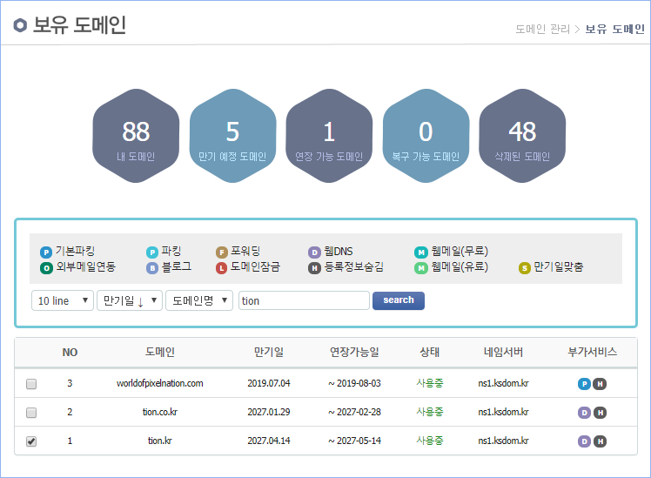Open the 48 삭제된 도메인 hexagon

(x=522, y=136)
